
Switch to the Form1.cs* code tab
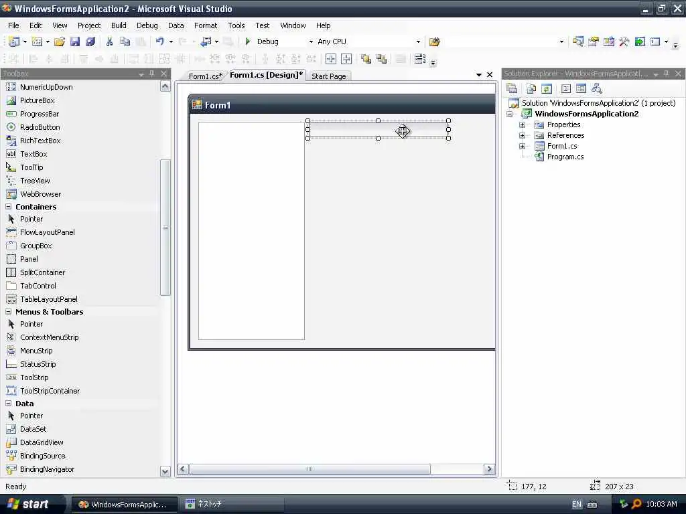205,76
